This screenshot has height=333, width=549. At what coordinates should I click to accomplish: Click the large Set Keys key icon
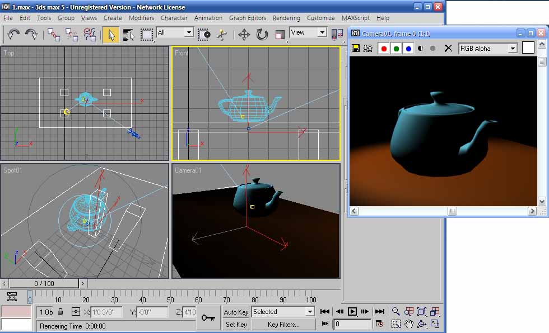click(208, 318)
